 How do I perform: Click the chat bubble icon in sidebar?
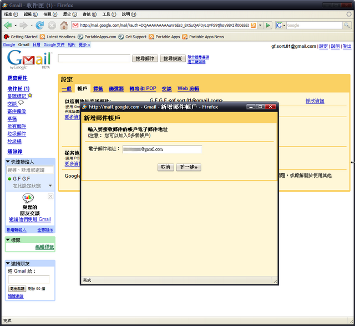(x=21, y=103)
